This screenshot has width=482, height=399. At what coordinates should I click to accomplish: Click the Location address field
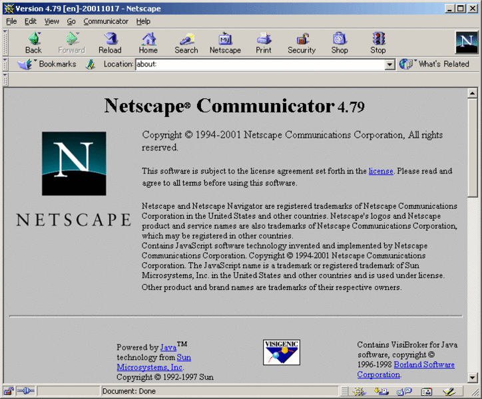[x=260, y=65]
